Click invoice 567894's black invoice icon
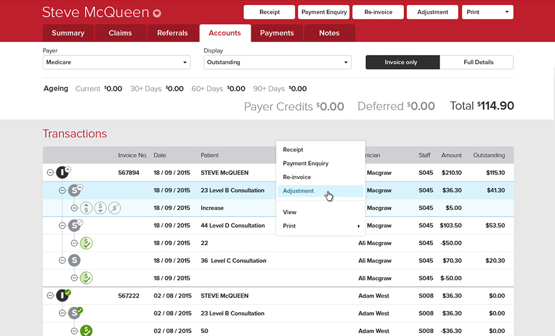Screen dimensions: 555x336 pyautogui.click(x=62, y=173)
